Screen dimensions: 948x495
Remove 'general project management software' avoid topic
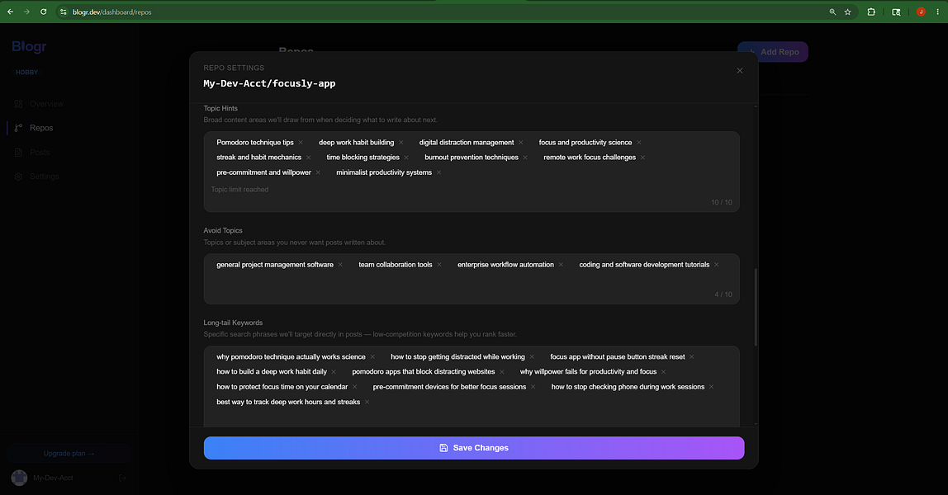pos(340,264)
